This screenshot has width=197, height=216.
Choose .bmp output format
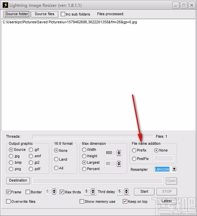[11, 163]
